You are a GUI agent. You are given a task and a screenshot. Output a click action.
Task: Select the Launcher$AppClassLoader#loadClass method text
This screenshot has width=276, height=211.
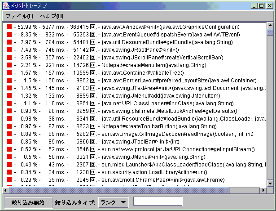pyautogui.click(x=184, y=164)
